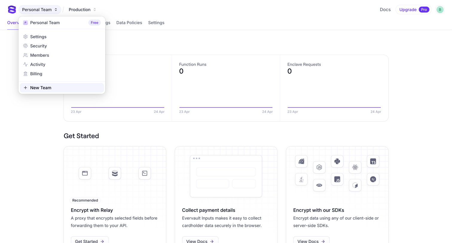Open the Docs link
452x243 pixels.
(x=385, y=10)
